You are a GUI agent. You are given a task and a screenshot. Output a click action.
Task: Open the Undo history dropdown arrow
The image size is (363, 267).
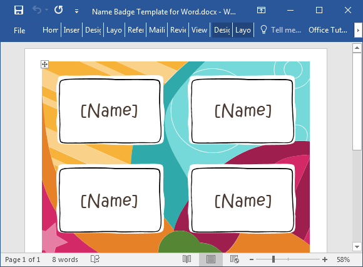click(x=47, y=10)
